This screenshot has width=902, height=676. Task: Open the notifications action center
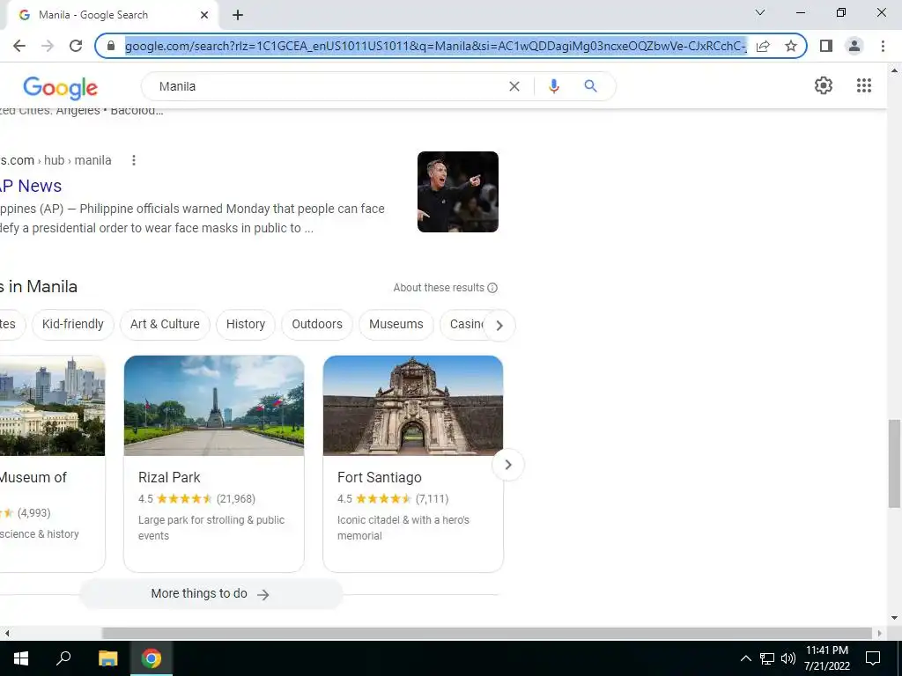pyautogui.click(x=873, y=658)
